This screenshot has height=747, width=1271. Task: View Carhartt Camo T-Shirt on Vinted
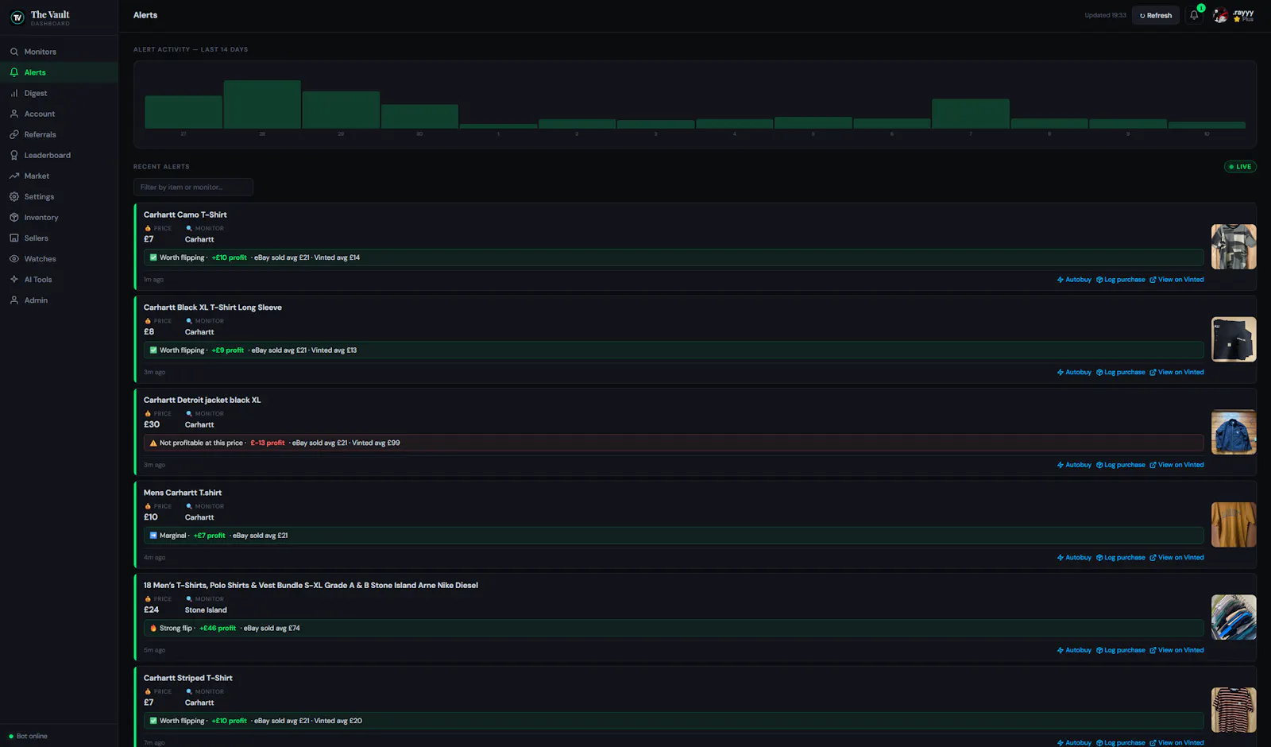pyautogui.click(x=1176, y=280)
